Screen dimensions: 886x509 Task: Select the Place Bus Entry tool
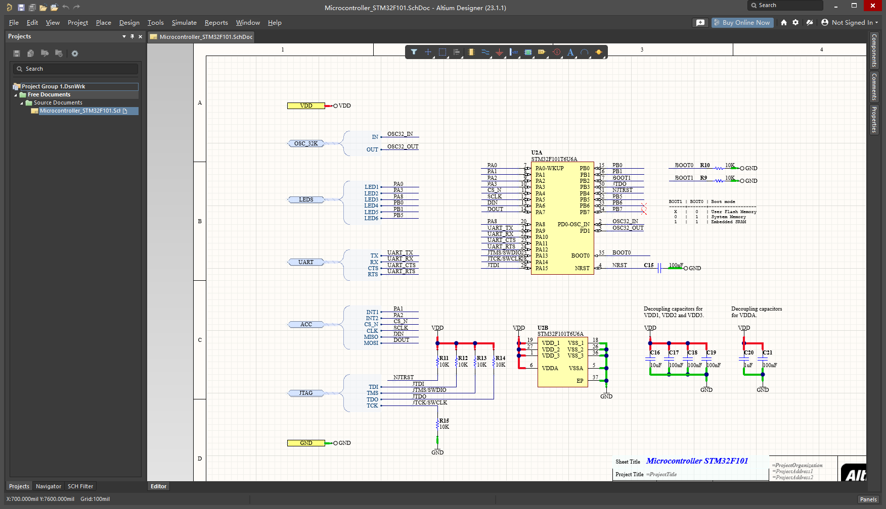pyautogui.click(x=514, y=52)
